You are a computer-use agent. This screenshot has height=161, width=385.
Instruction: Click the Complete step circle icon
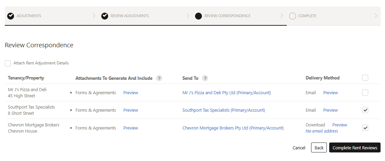[292, 16]
